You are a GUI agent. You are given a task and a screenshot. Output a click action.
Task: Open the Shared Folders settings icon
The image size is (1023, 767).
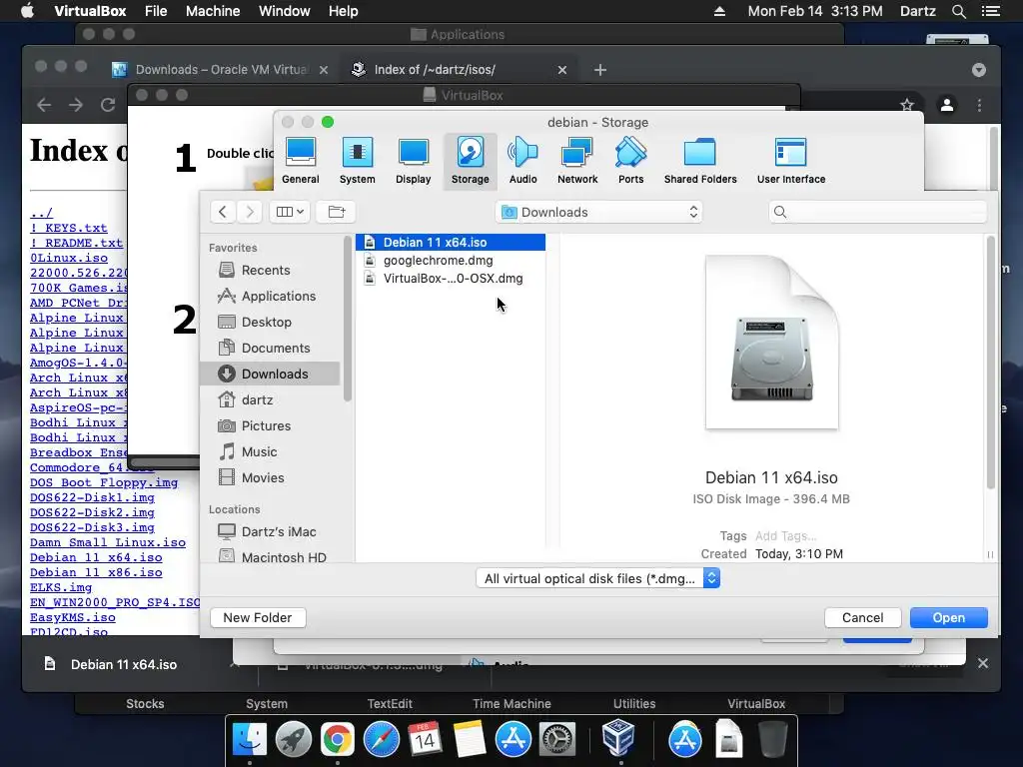pyautogui.click(x=700, y=161)
